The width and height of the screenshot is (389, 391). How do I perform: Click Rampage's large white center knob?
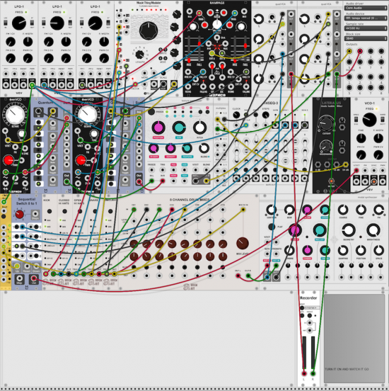tap(217, 24)
